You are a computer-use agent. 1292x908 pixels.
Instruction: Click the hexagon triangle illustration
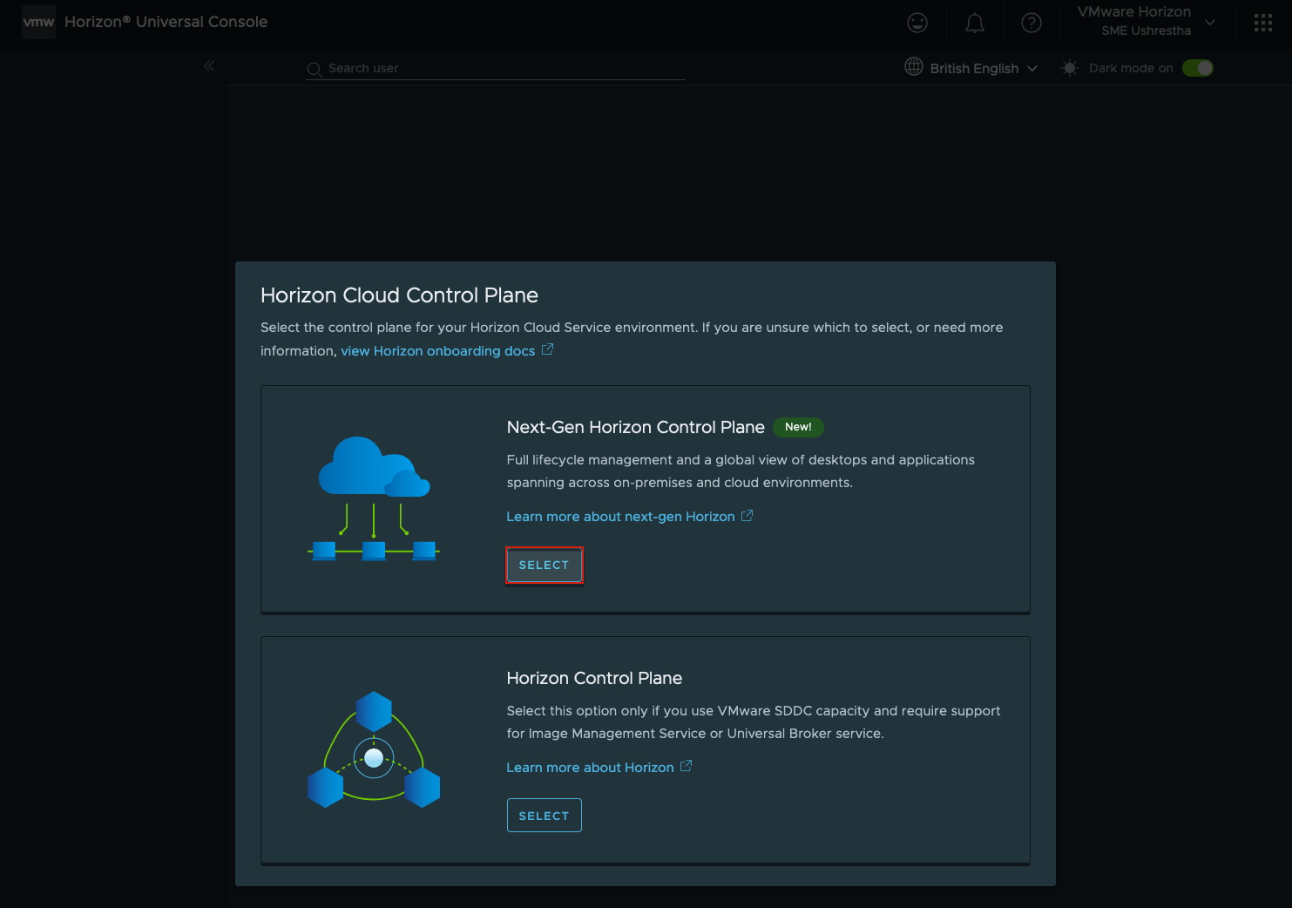point(374,749)
